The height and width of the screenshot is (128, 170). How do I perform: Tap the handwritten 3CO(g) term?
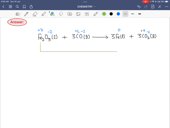click(81, 37)
